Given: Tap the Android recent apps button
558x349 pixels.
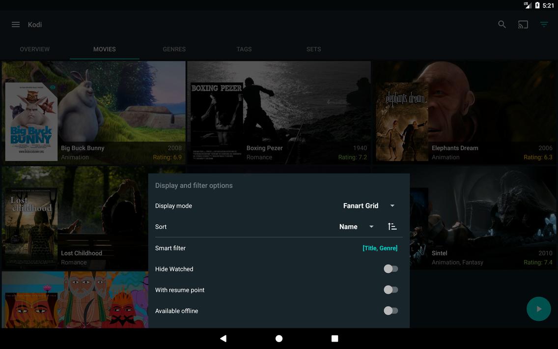Looking at the screenshot, I should tap(335, 338).
